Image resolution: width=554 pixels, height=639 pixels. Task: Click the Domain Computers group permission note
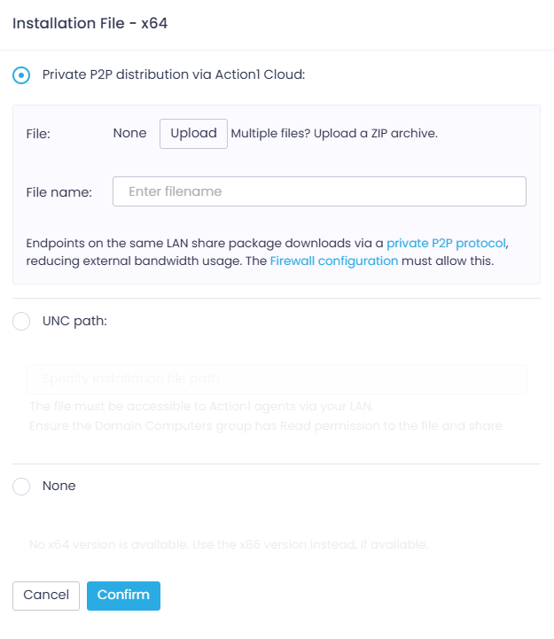click(265, 426)
